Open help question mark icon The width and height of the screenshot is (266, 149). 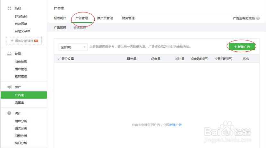[x=258, y=18]
